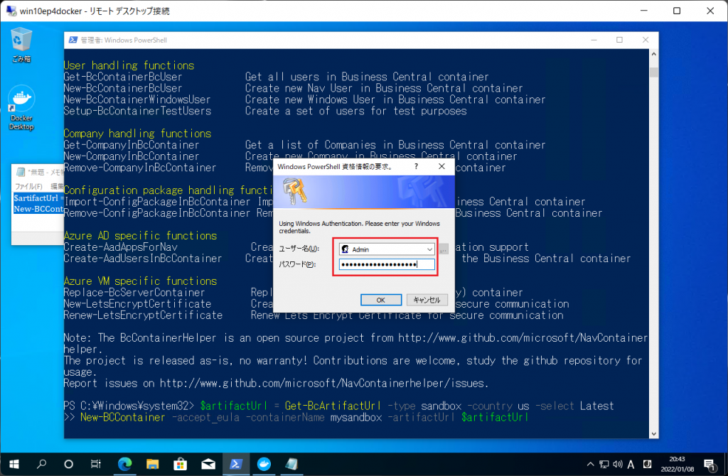Open Task View on the taskbar
The width and height of the screenshot is (728, 476).
point(96,464)
